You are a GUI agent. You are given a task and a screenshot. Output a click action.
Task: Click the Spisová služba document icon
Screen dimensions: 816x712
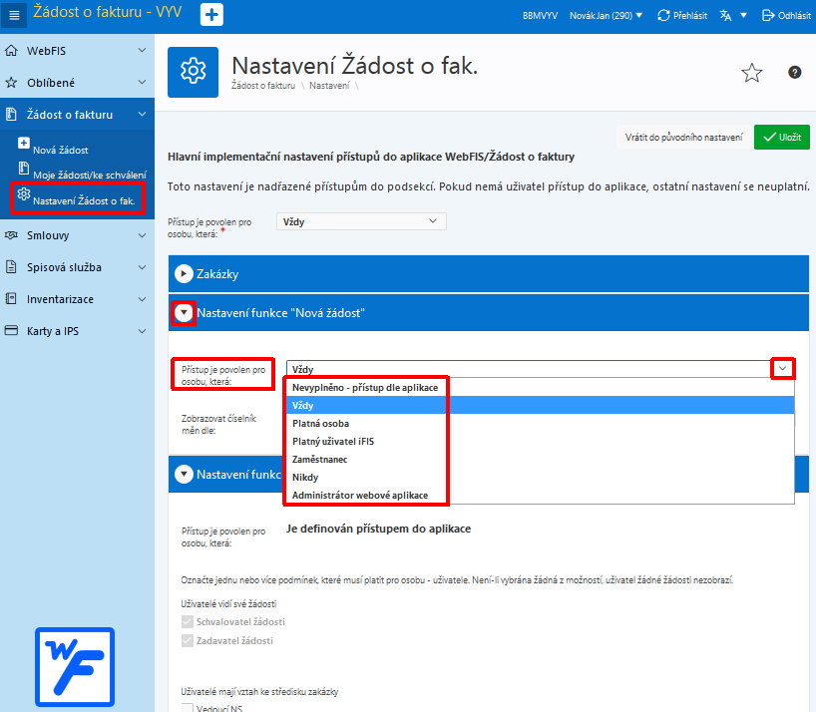coord(11,267)
